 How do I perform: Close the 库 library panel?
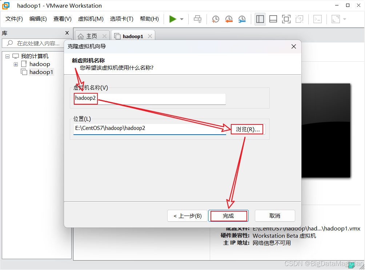point(67,33)
